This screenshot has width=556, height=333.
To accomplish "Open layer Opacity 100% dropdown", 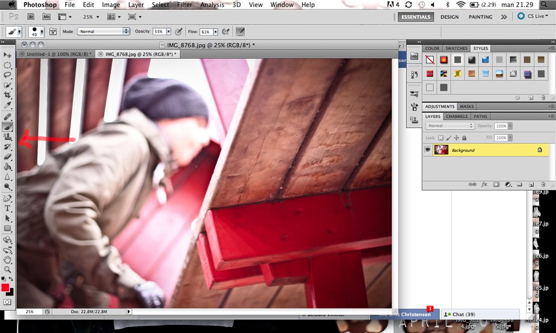I will [x=510, y=126].
